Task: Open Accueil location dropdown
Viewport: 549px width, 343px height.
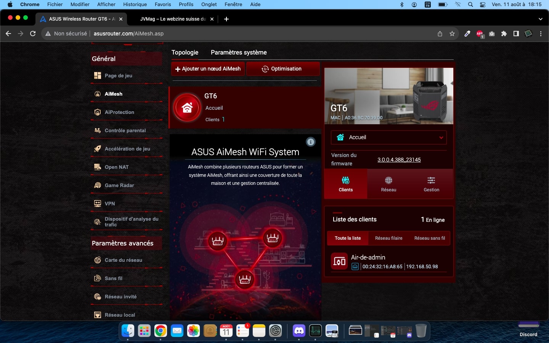Action: click(x=388, y=137)
